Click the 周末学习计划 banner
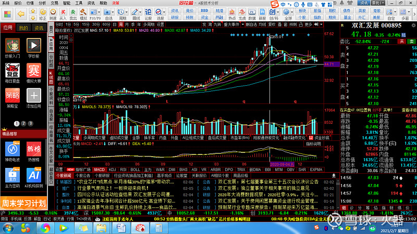Screen dimensions: 417x234 point(23,203)
